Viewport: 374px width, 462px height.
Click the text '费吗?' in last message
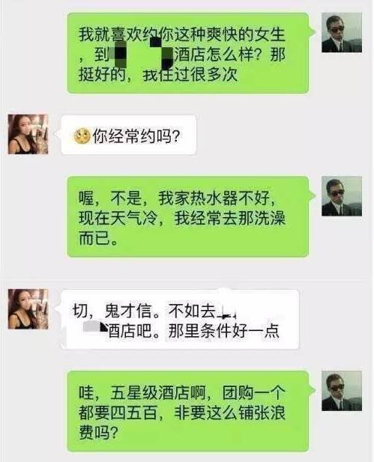(x=98, y=433)
